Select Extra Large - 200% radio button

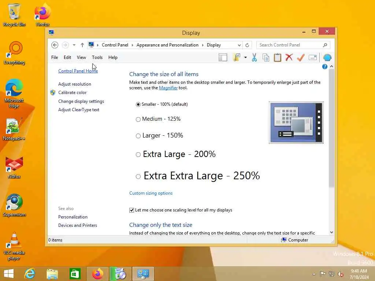(x=138, y=155)
